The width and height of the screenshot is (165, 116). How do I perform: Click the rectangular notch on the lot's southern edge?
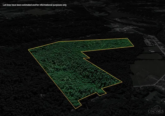[x=101, y=93]
